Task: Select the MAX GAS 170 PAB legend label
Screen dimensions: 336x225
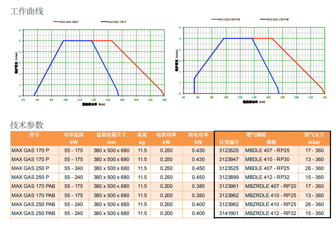Action: tap(278, 20)
